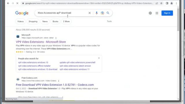Click the scrollbar down arrow
Viewport: 185px width, 104px height.
178,99
